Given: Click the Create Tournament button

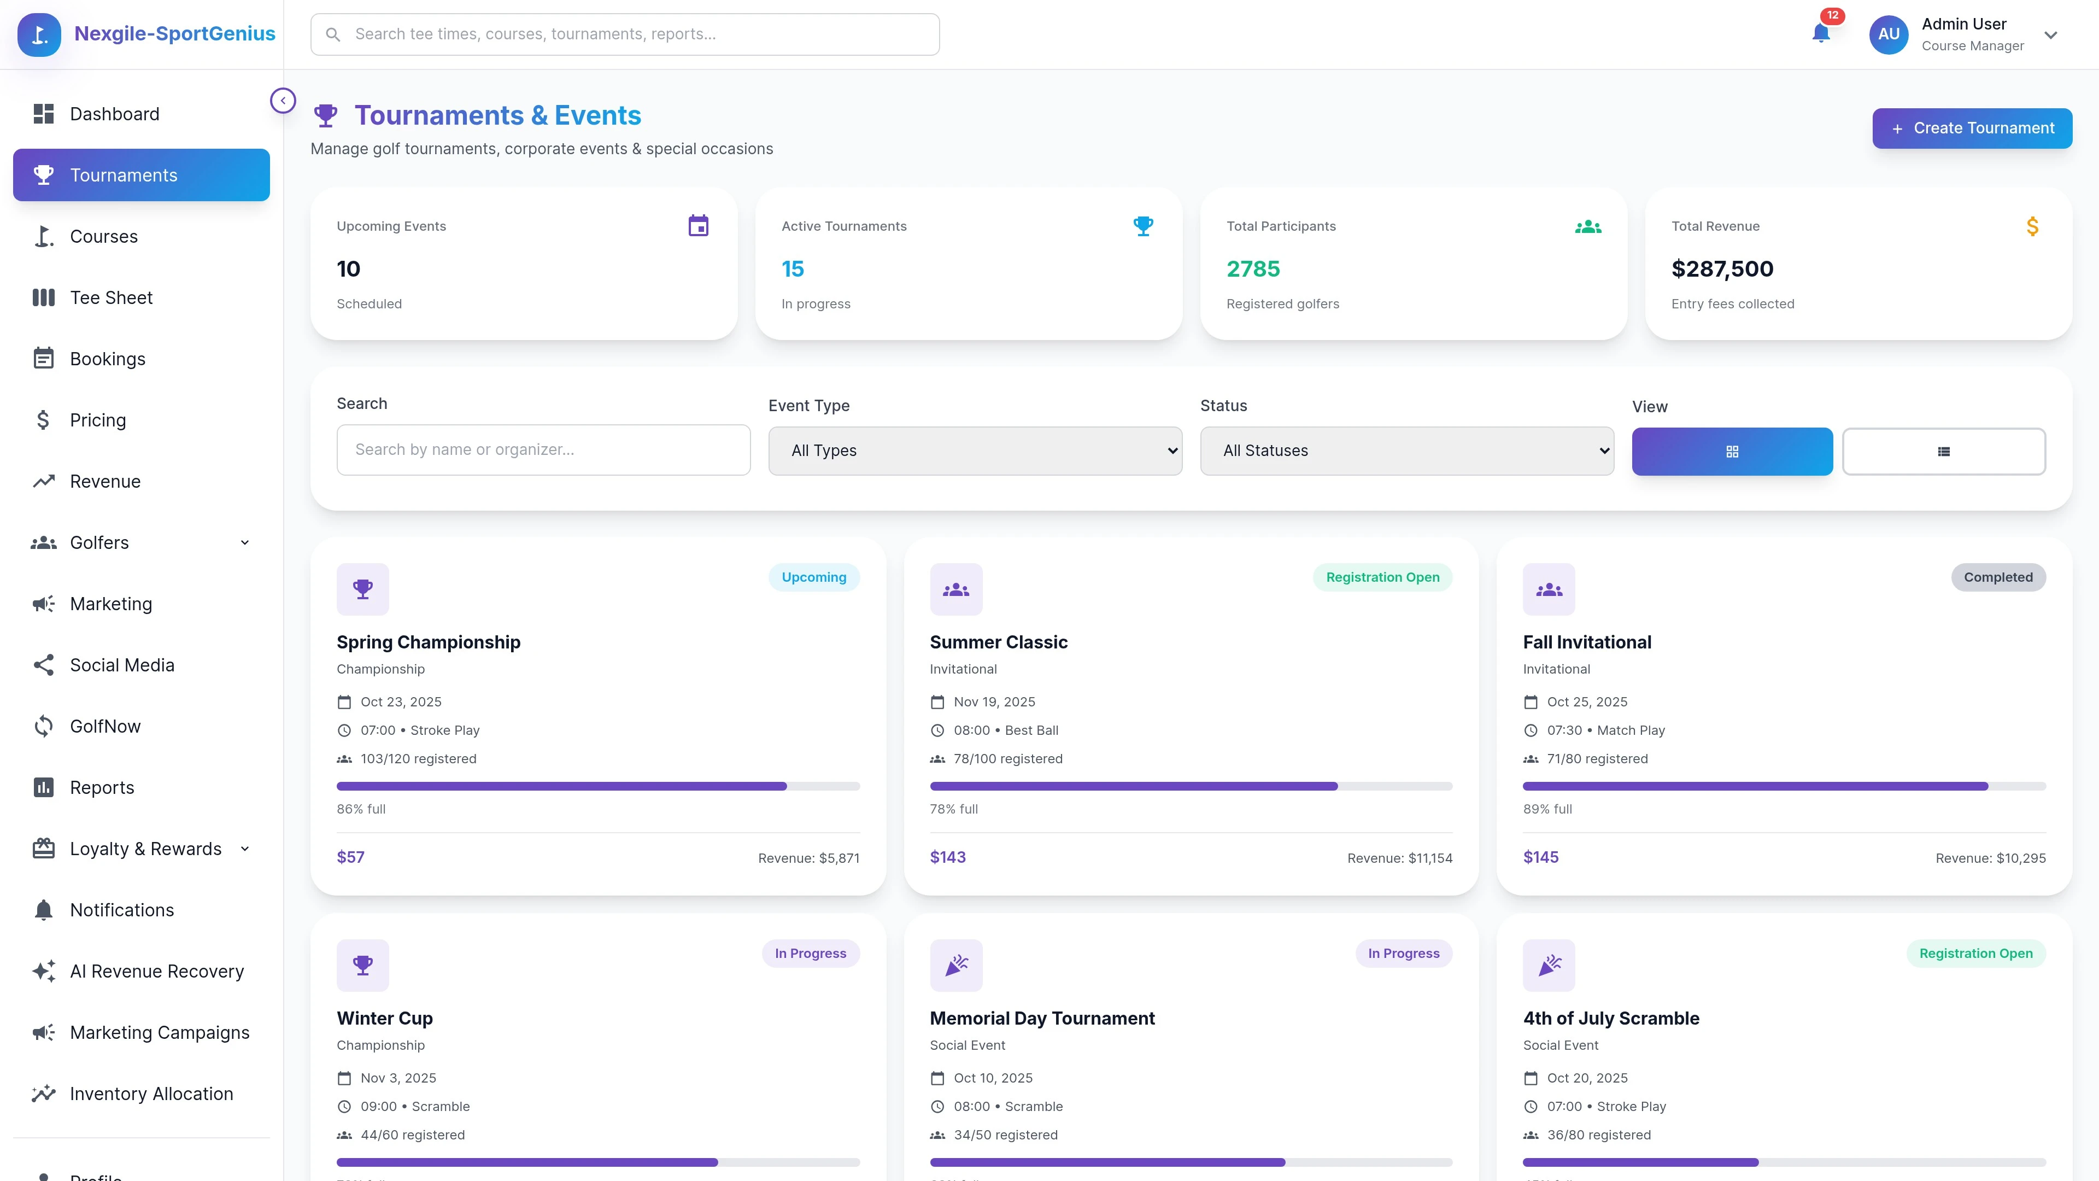Looking at the screenshot, I should pos(1971,128).
